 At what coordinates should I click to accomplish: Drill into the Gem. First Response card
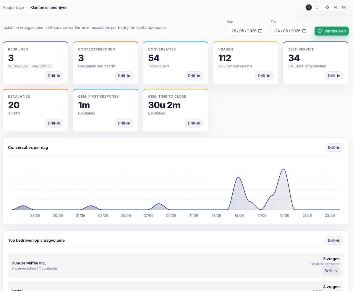(124, 123)
